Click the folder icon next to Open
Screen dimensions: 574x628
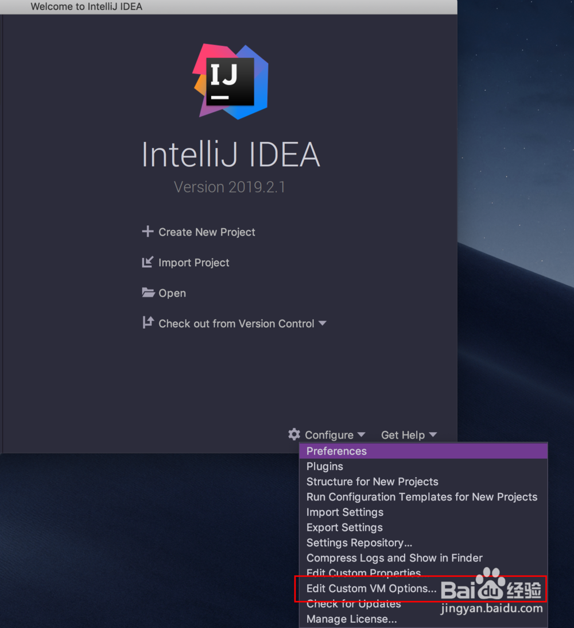pyautogui.click(x=148, y=293)
